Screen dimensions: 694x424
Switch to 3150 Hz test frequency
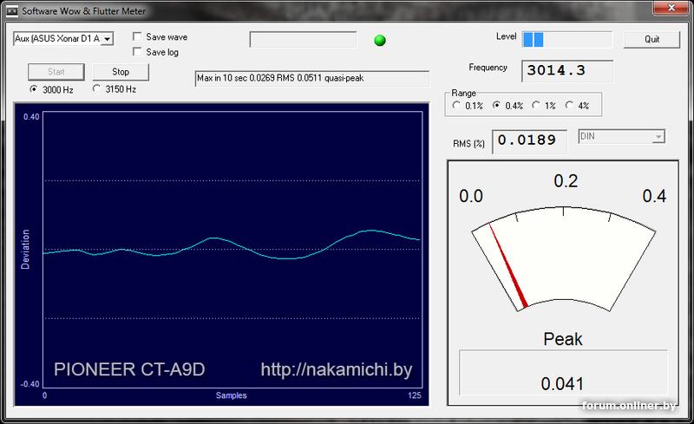pyautogui.click(x=96, y=88)
